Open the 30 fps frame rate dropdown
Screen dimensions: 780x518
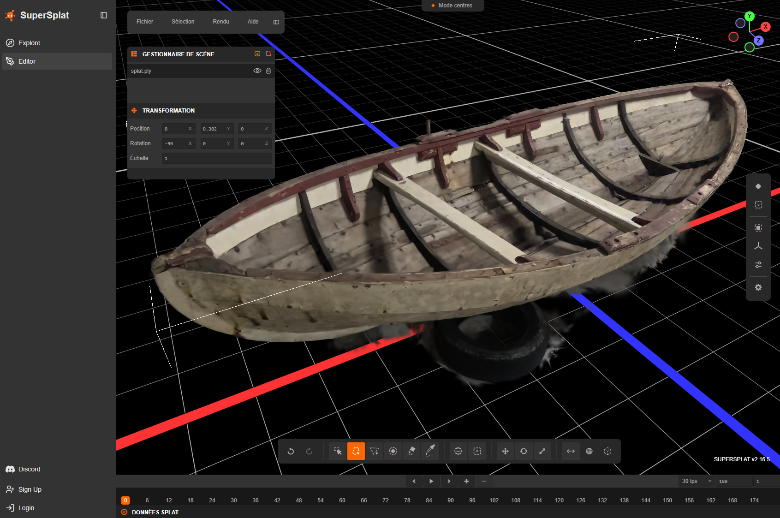(697, 481)
